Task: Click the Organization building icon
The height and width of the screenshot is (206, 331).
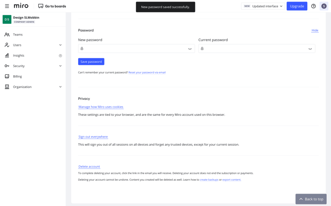Action: (x=7, y=87)
